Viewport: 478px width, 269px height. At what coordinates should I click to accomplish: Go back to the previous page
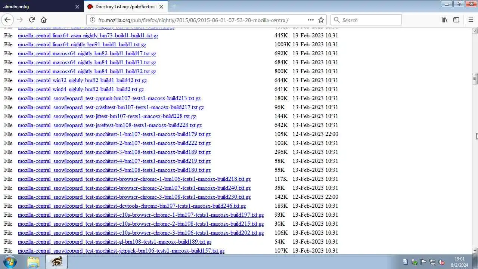pyautogui.click(x=7, y=20)
